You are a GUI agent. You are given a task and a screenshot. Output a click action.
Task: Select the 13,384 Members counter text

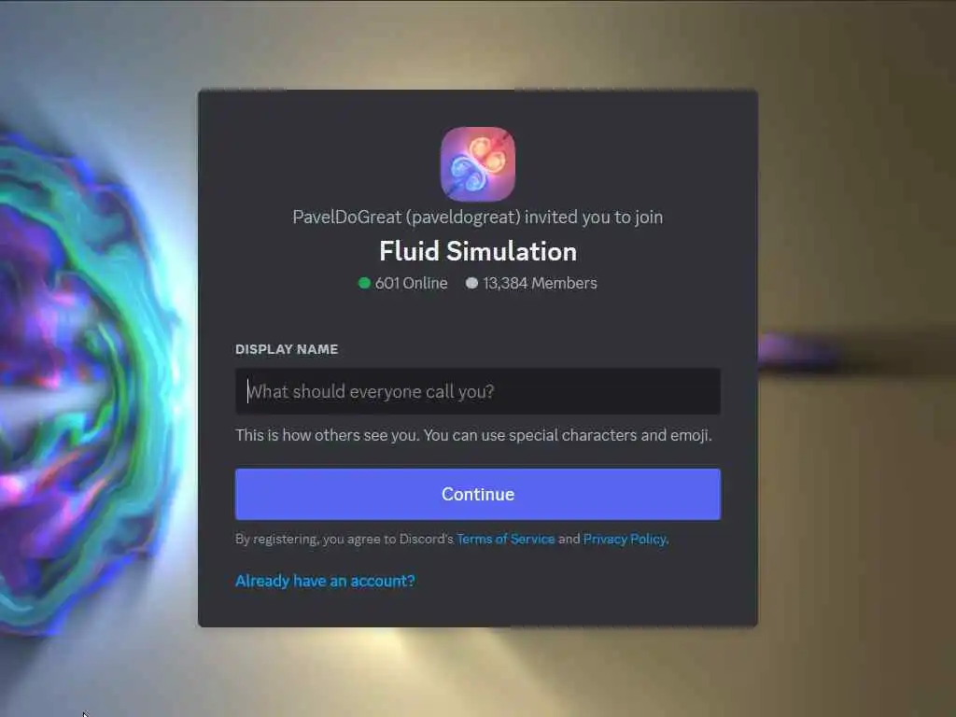coord(540,283)
